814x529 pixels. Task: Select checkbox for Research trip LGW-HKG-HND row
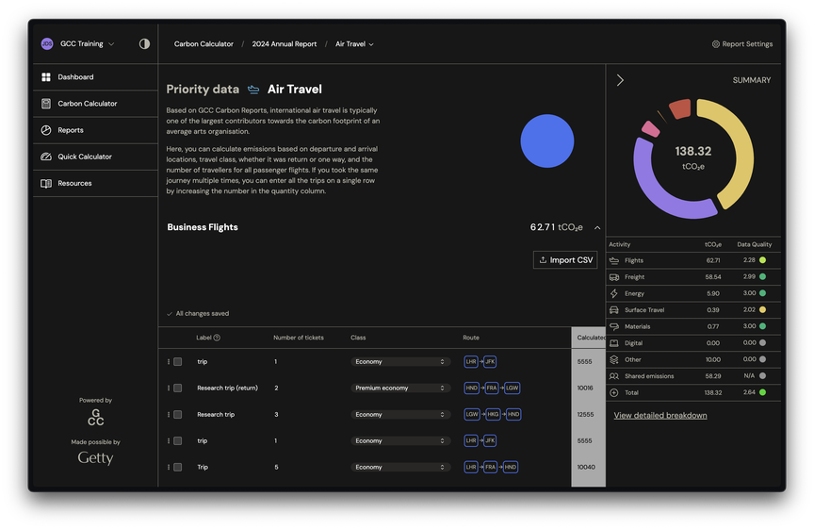click(177, 415)
